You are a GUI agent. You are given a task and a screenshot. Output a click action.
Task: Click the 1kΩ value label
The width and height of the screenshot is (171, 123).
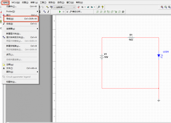(x=131, y=40)
